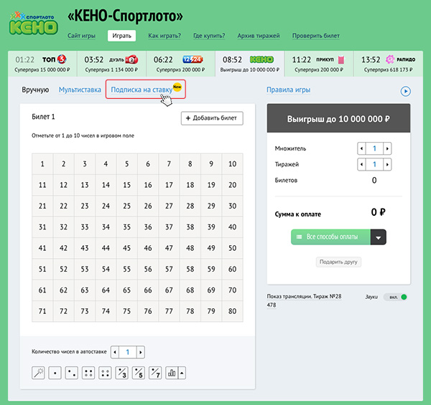
Task: Select the two-dot random pick icon
Action: point(72,373)
